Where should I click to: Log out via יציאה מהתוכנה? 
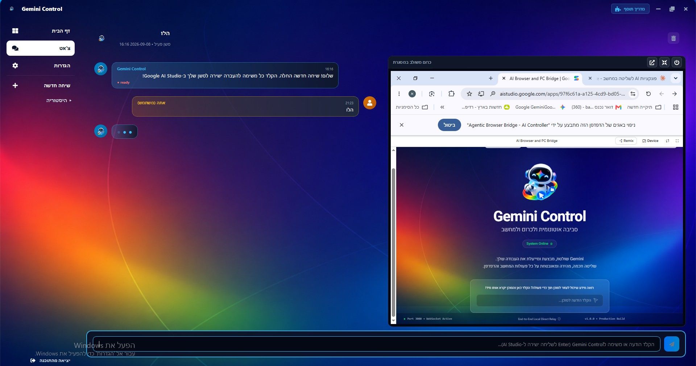coord(50,361)
